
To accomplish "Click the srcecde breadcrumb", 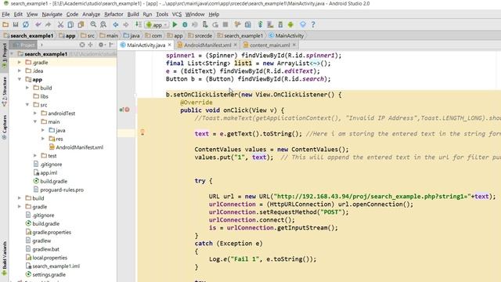I will coord(200,35).
